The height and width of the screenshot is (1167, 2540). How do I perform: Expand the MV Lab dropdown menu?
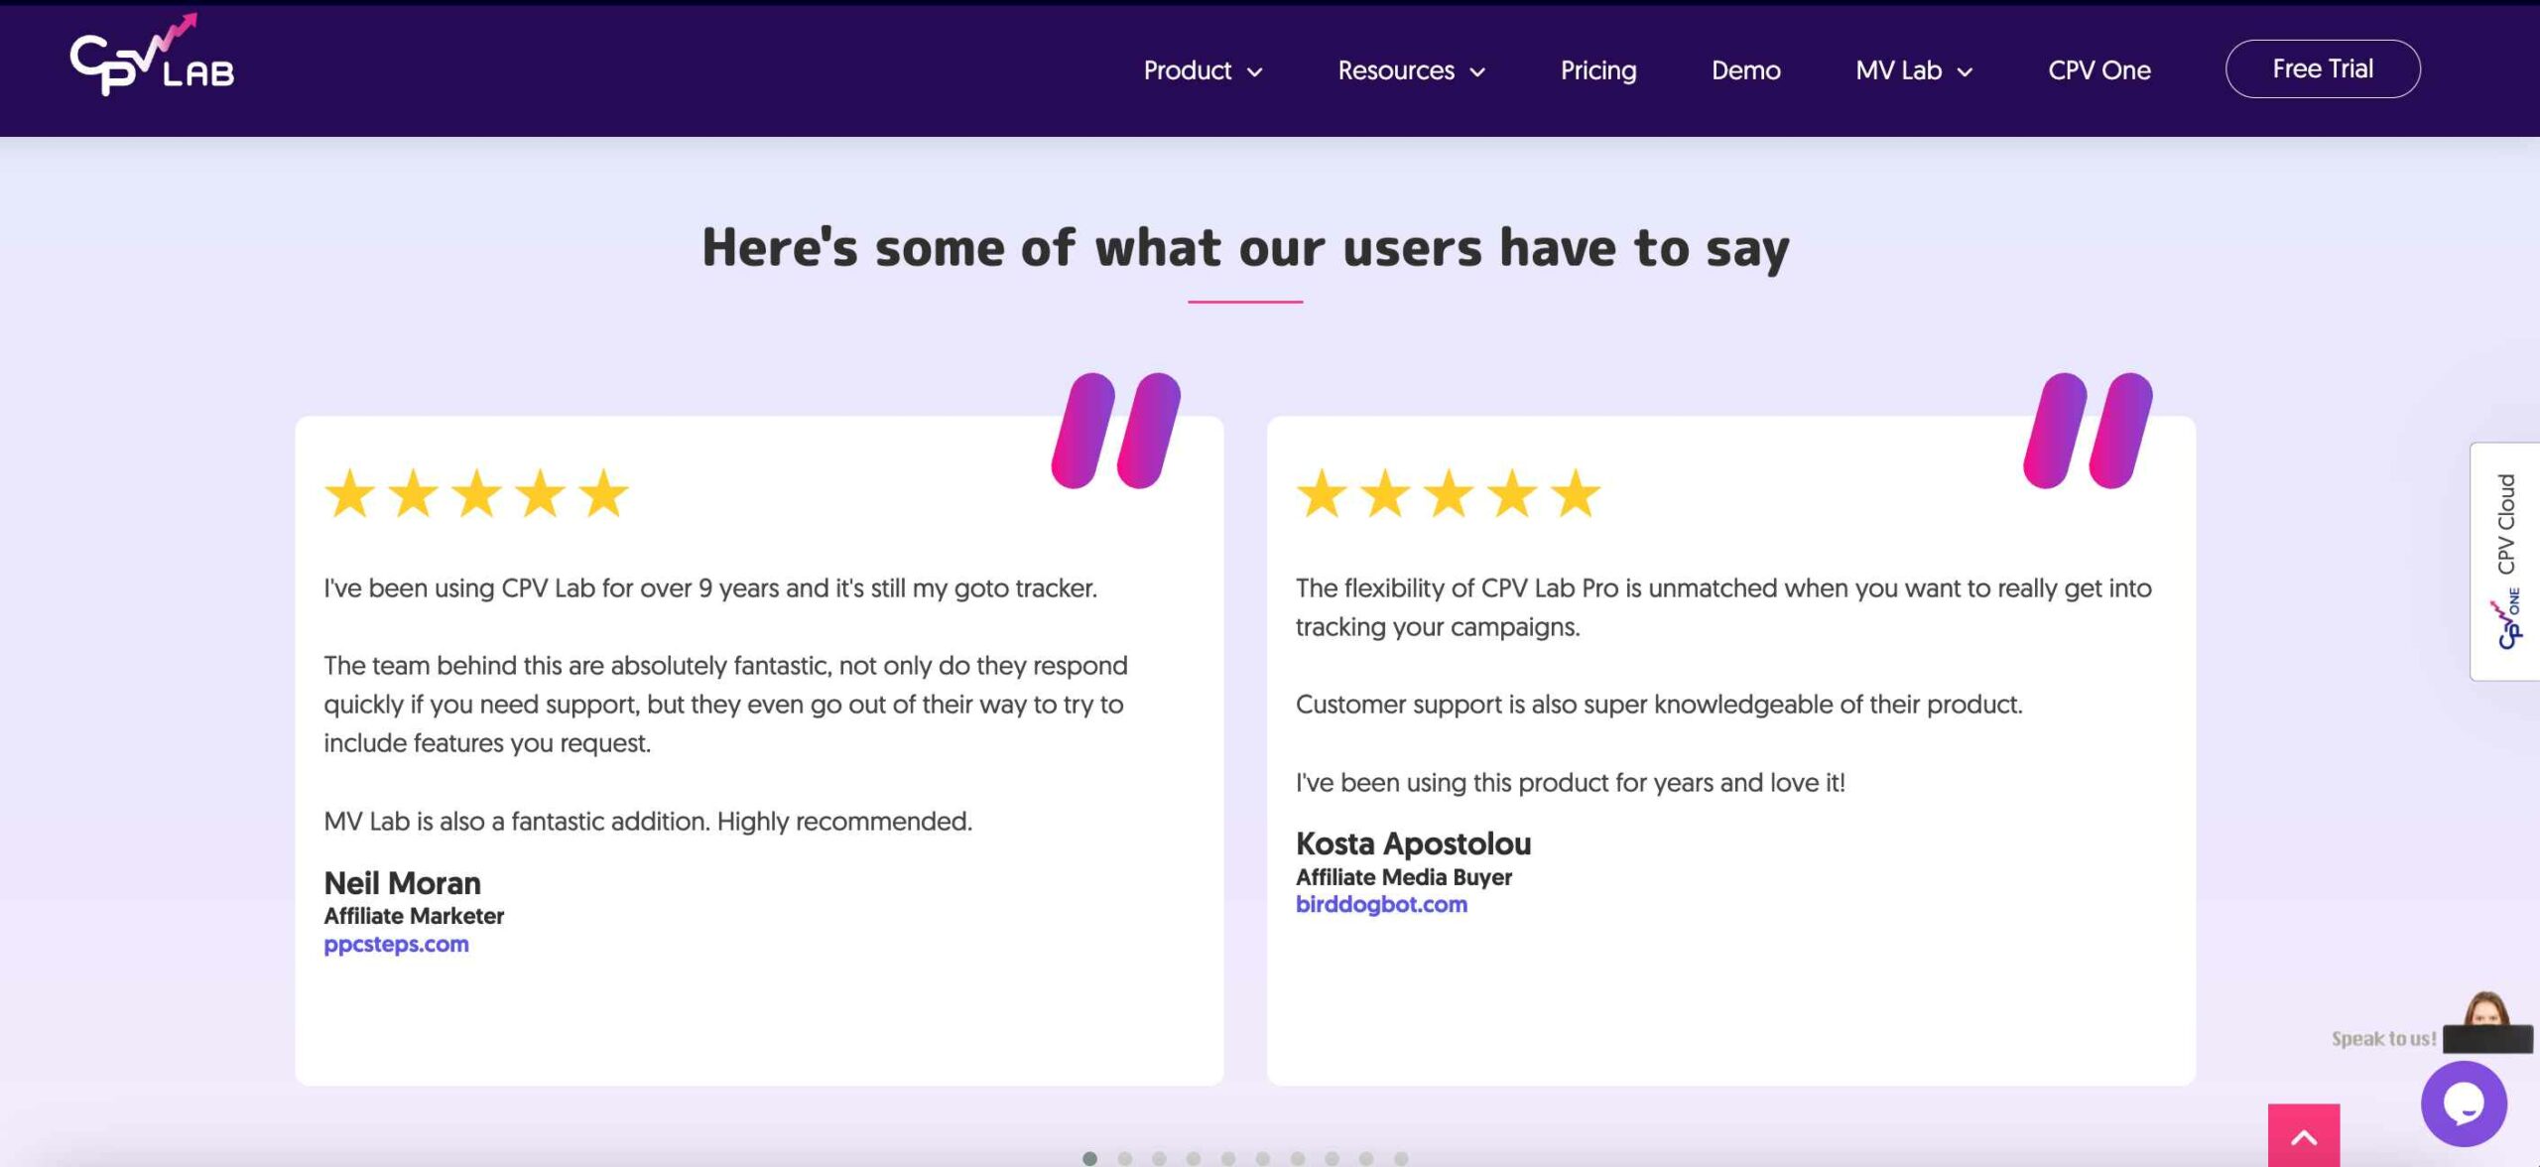click(1913, 70)
